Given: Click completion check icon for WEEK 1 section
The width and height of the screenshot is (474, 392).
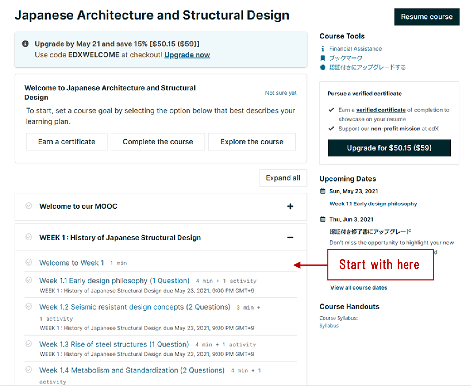Looking at the screenshot, I should tap(29, 237).
